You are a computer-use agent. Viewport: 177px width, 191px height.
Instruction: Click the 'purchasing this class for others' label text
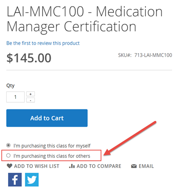coord(52,156)
